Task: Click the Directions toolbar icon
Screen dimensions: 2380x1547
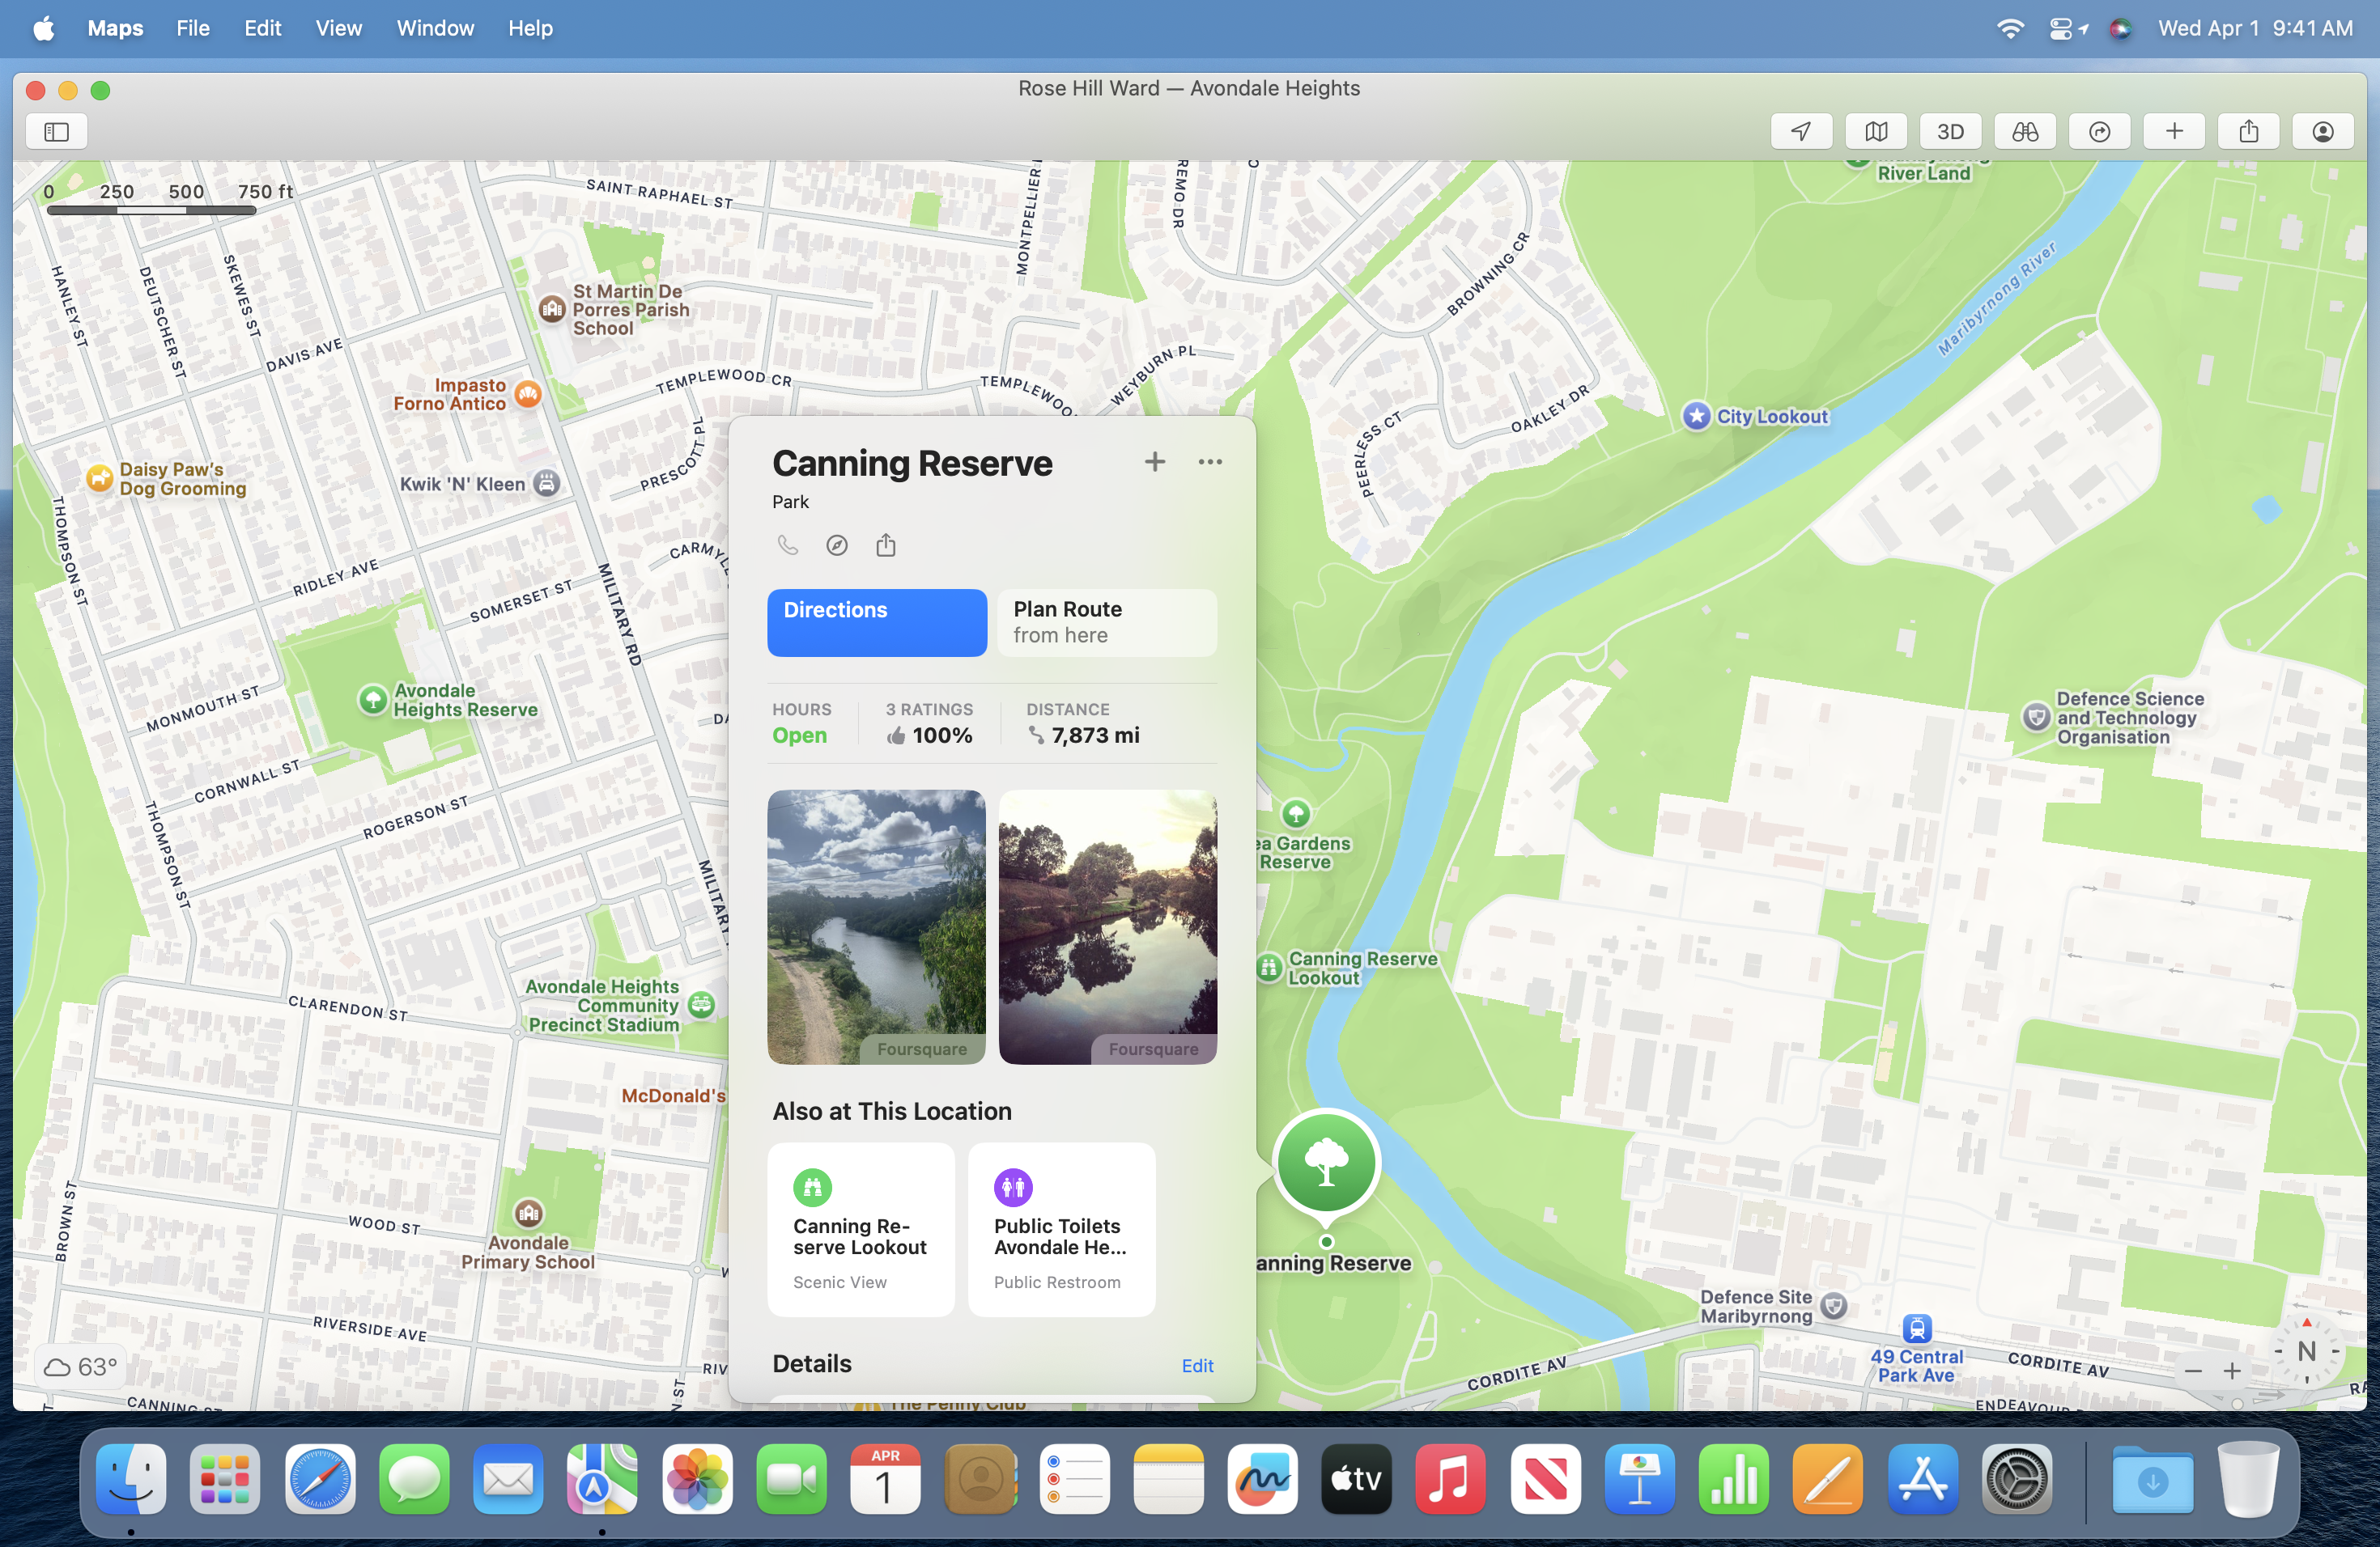Action: [2100, 131]
